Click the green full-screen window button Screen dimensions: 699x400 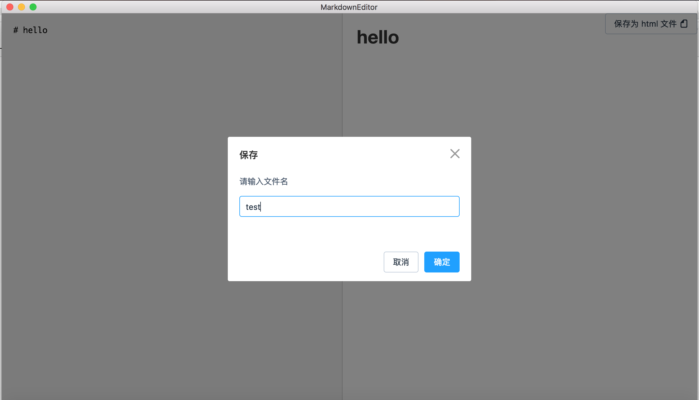click(x=33, y=7)
